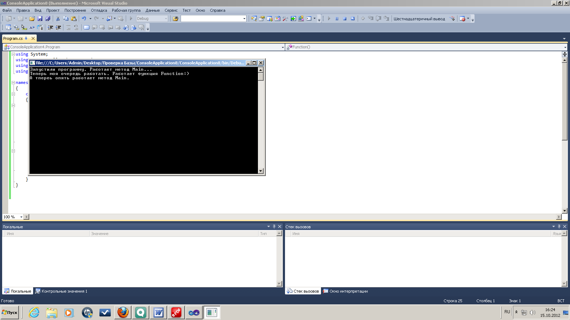Open the Toolbox icon
This screenshot has width=570, height=320.
[285, 18]
